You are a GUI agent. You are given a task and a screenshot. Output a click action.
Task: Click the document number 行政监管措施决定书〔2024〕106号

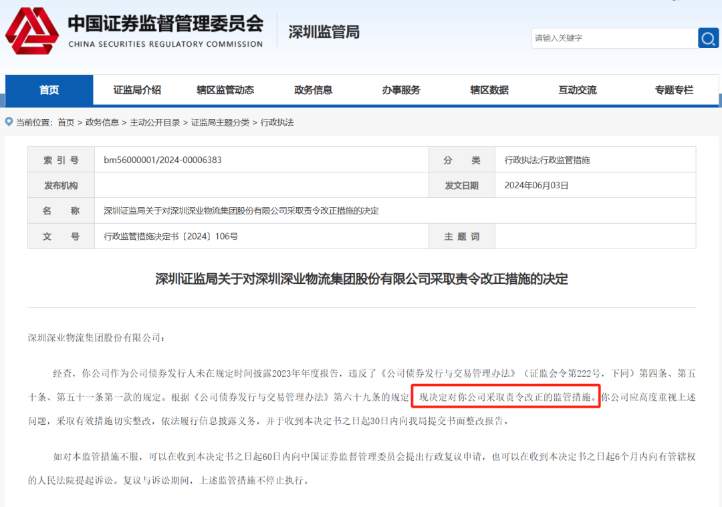171,236
